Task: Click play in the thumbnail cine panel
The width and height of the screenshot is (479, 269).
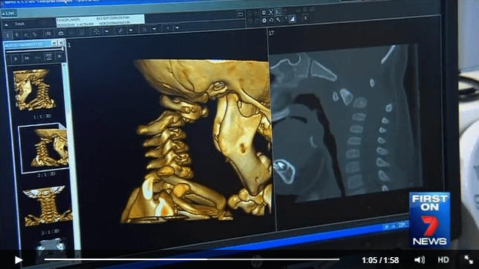Action: coord(16,59)
